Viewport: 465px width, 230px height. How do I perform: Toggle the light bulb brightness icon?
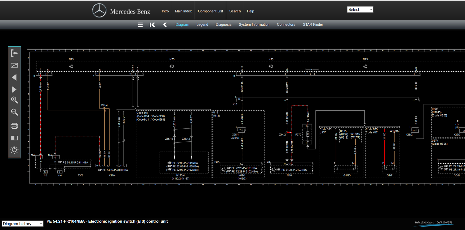(14, 150)
